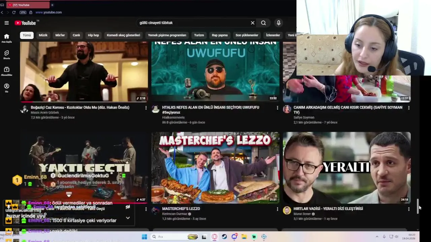Screen dimensions: 431x242
Task: Click the search field text güllü cinayeti tübitak
Action: (156, 23)
